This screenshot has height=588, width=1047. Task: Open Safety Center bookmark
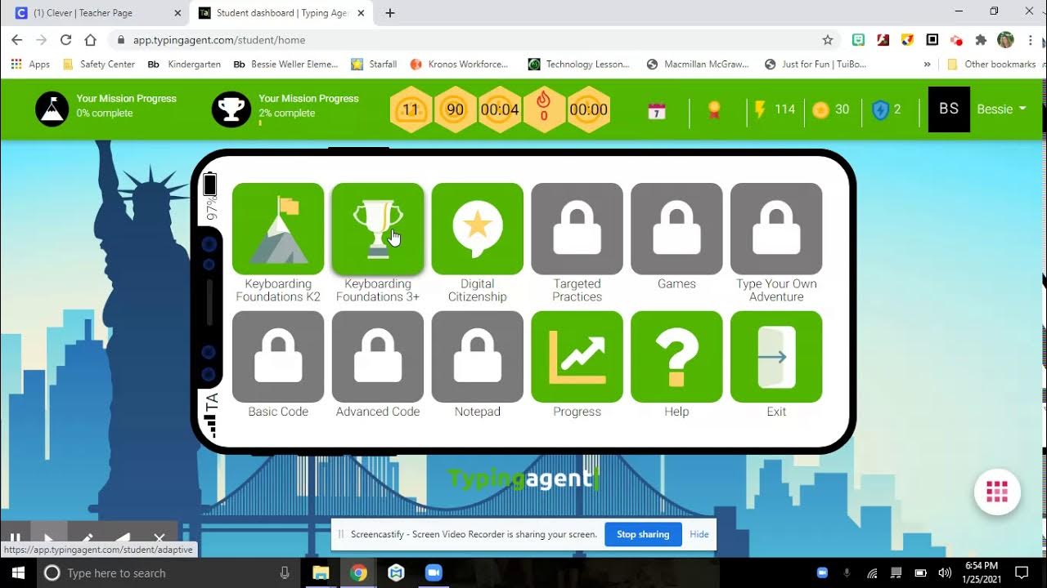pos(99,64)
